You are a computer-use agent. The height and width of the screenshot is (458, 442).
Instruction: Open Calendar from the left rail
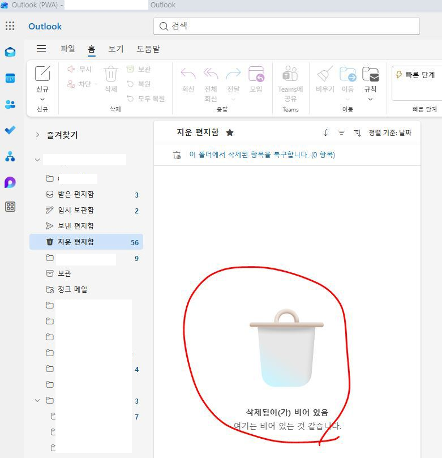pyautogui.click(x=10, y=78)
